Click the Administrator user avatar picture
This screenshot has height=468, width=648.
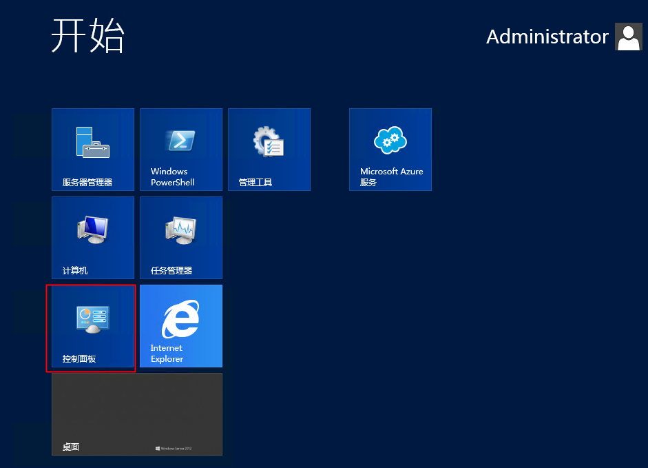pos(629,37)
